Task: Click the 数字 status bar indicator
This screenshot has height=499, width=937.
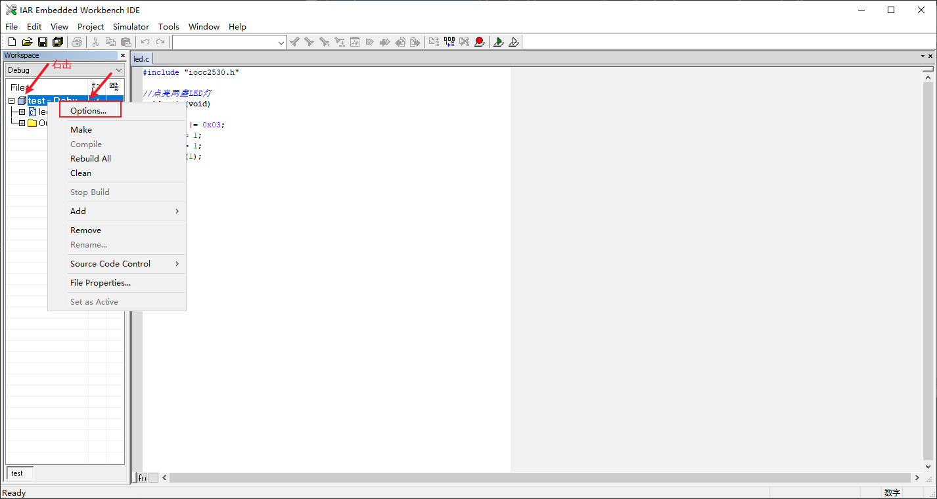Action: pos(892,493)
